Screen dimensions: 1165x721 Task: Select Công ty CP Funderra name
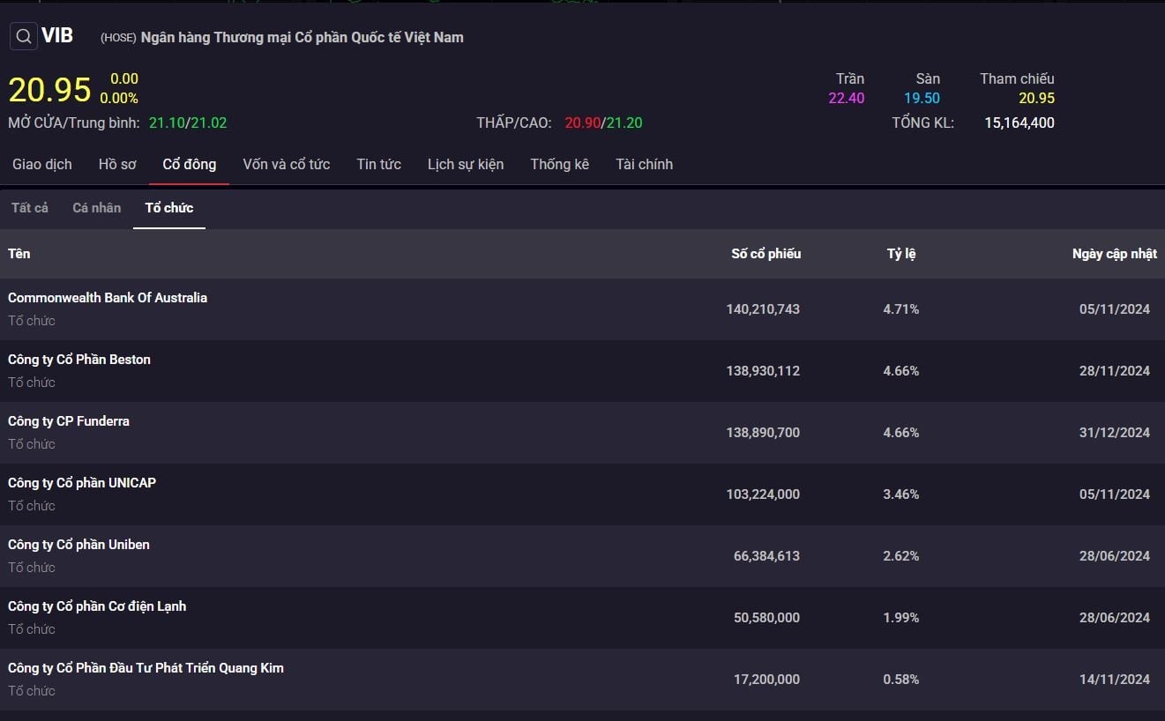[x=69, y=421]
